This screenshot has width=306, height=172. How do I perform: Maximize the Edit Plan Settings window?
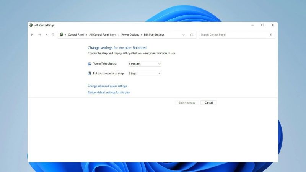click(262, 25)
